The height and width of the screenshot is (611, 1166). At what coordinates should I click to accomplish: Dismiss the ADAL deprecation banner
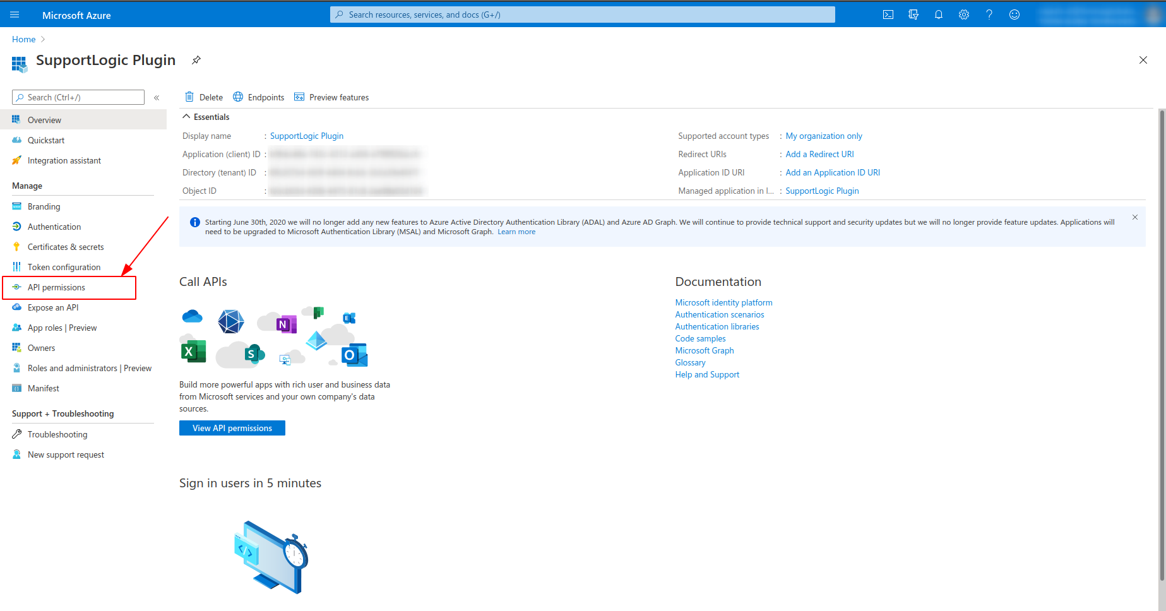[x=1135, y=217]
